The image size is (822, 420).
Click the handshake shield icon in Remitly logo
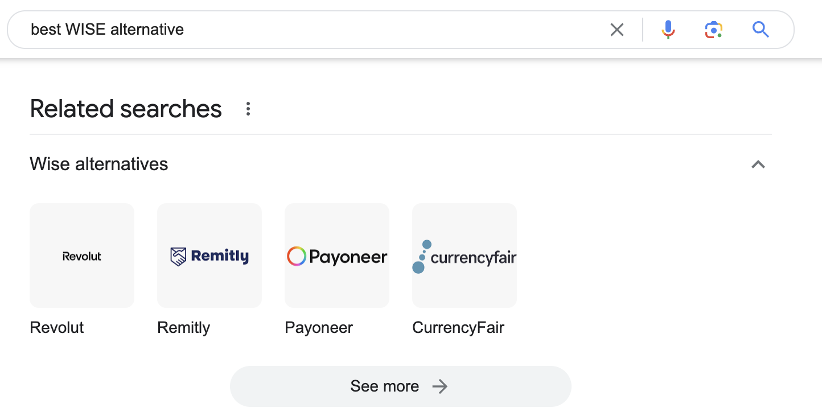tap(178, 257)
